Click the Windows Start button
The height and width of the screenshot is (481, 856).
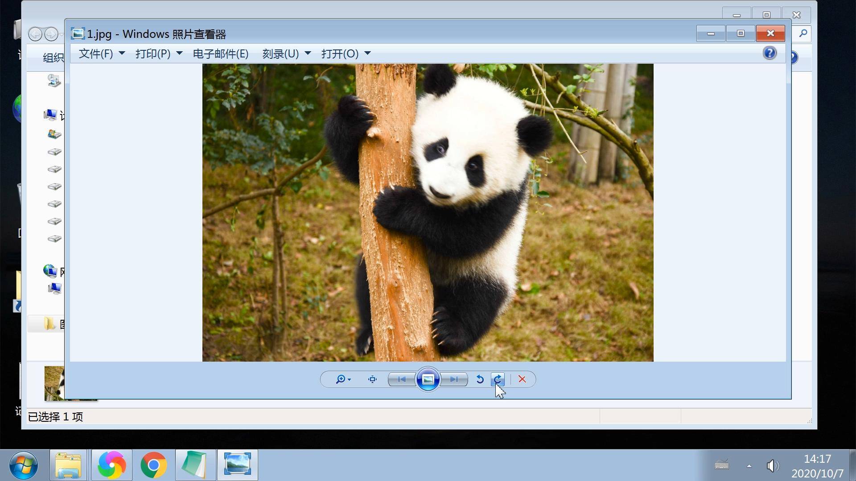click(x=23, y=465)
